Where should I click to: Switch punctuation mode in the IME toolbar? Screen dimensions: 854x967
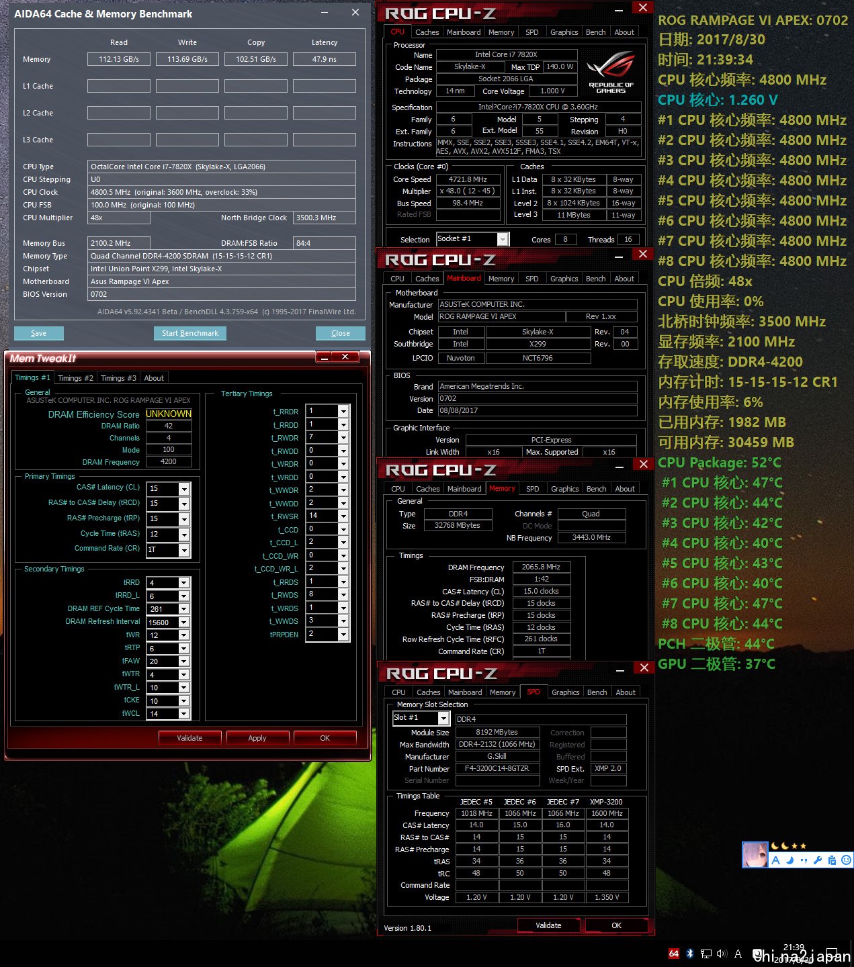point(804,860)
